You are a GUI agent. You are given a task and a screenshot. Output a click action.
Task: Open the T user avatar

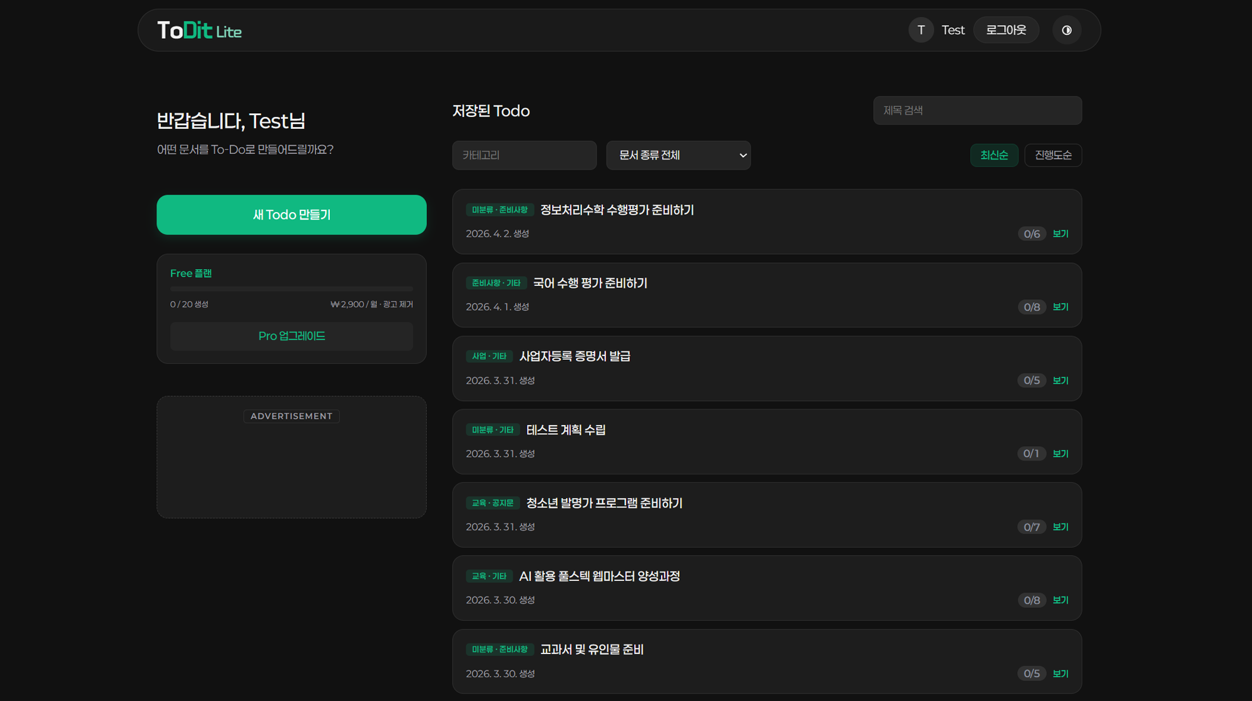point(921,30)
